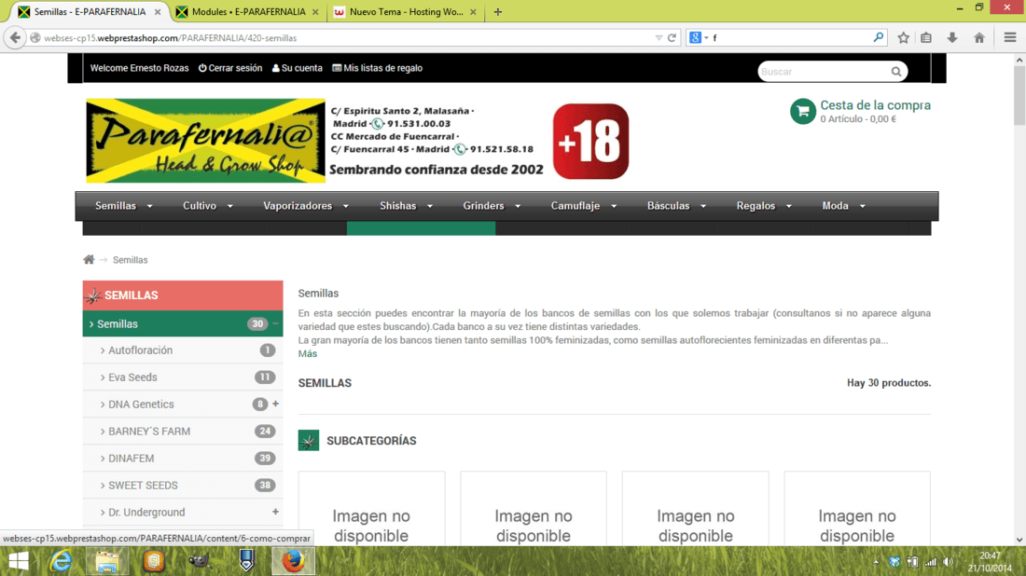
Task: Close the Modules E-PARAFERNALIA tab
Action: point(315,12)
